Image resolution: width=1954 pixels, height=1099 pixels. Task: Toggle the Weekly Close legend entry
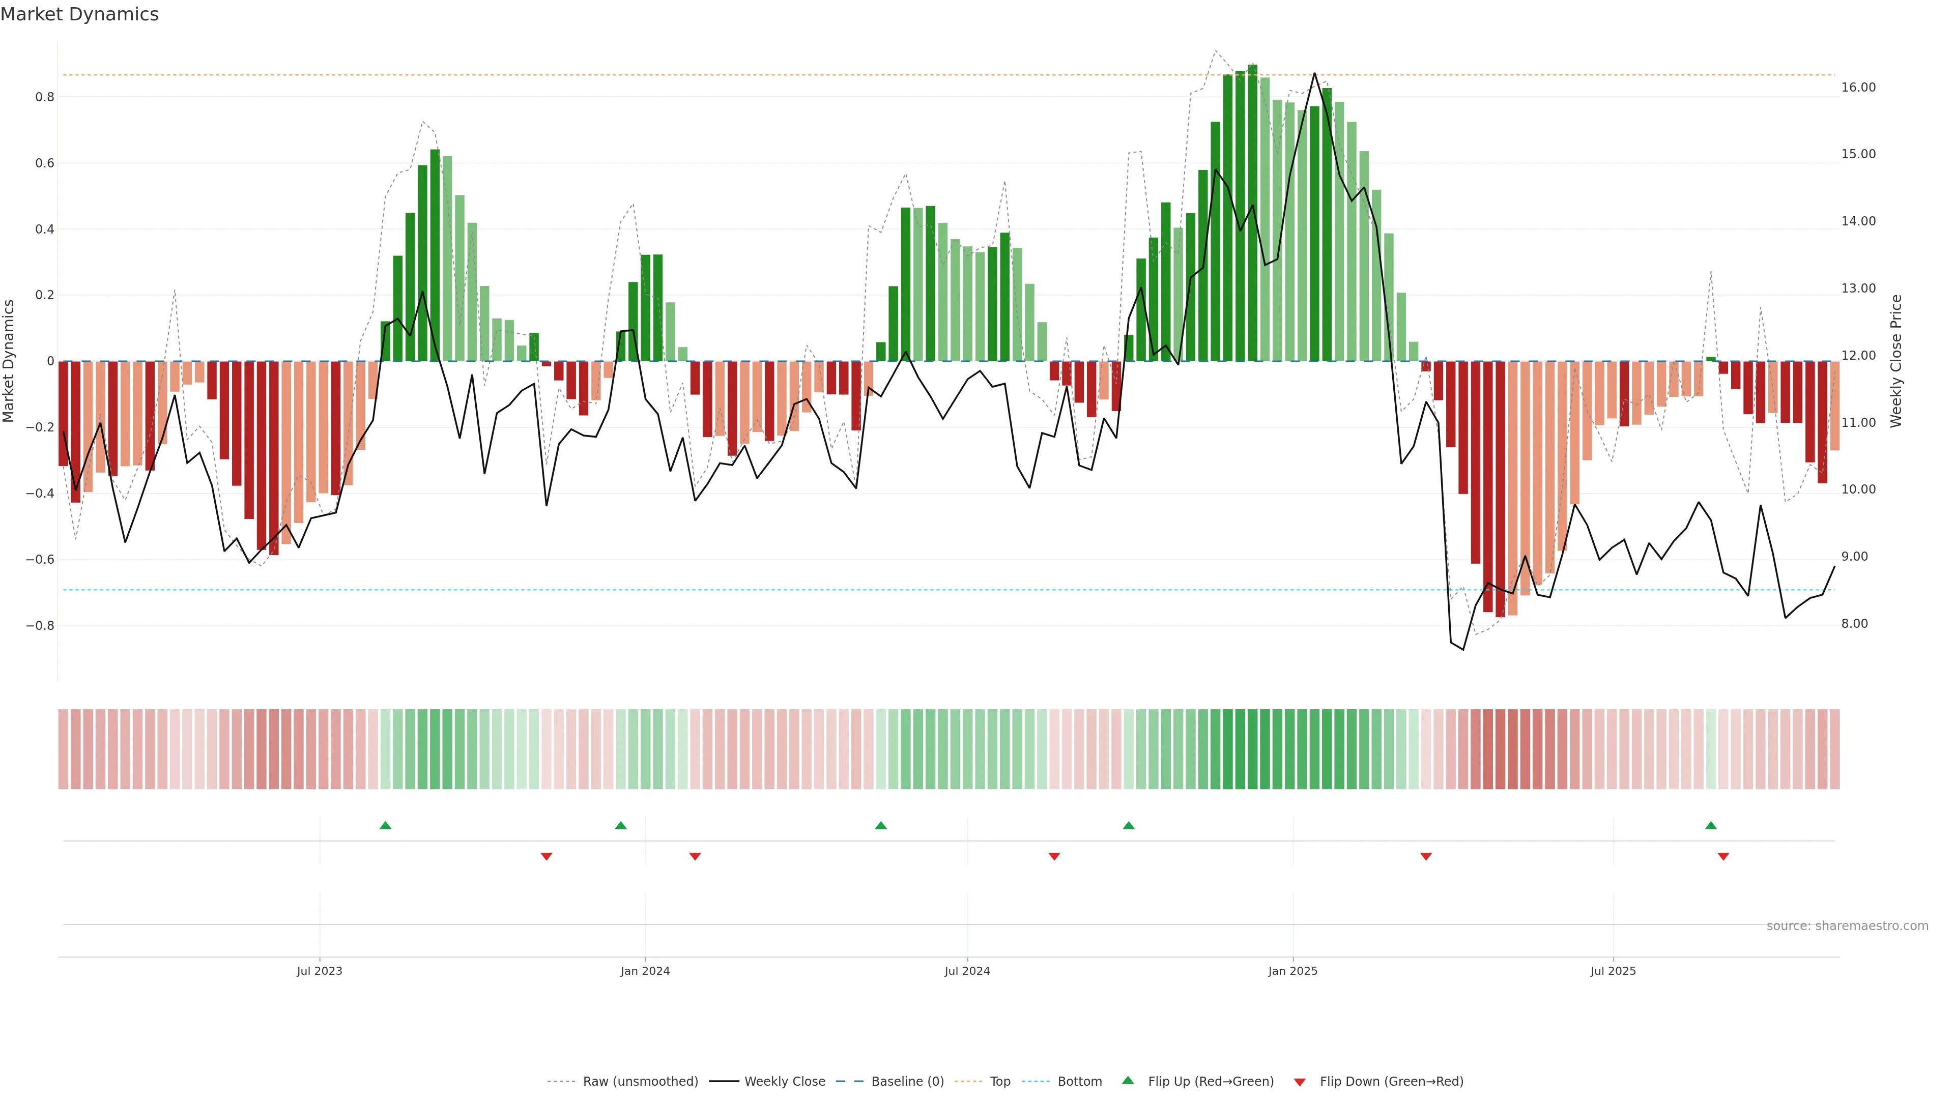tap(784, 1082)
